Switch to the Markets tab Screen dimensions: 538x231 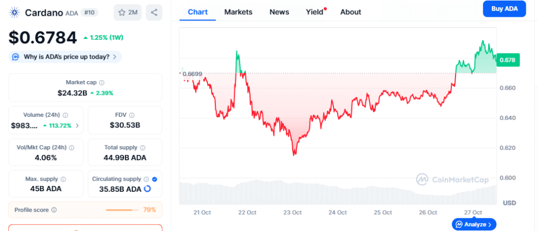point(238,12)
